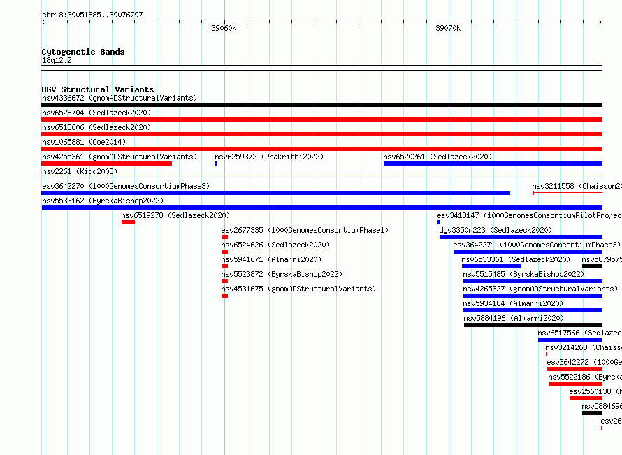
Task: Click the nsv5523872 (ByrskaBishop2022) label
Action: (x=282, y=274)
